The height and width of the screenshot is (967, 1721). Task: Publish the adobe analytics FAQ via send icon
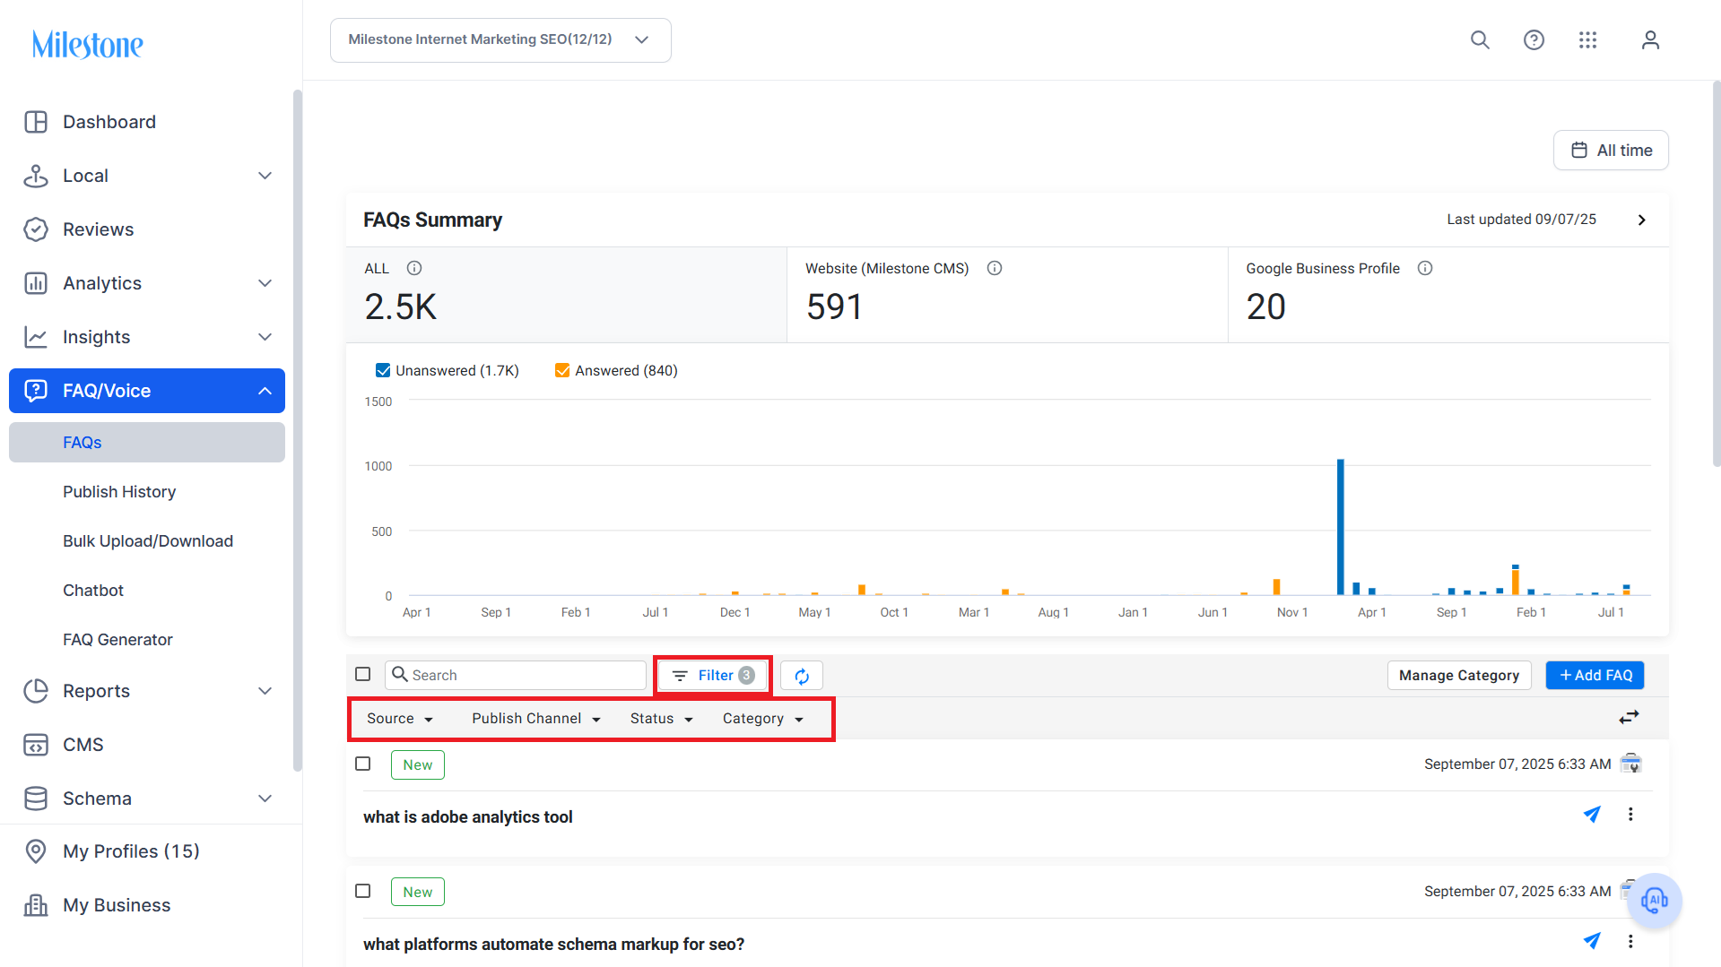coord(1592,815)
